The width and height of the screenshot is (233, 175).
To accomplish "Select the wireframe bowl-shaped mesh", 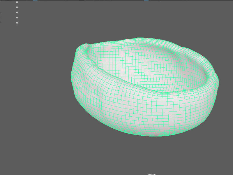I will pyautogui.click(x=145, y=87).
